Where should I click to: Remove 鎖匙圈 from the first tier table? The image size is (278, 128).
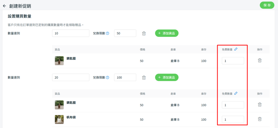[260, 60]
